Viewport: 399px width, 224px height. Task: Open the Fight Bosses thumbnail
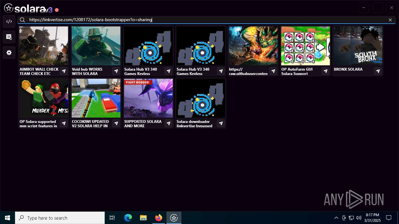tap(148, 98)
